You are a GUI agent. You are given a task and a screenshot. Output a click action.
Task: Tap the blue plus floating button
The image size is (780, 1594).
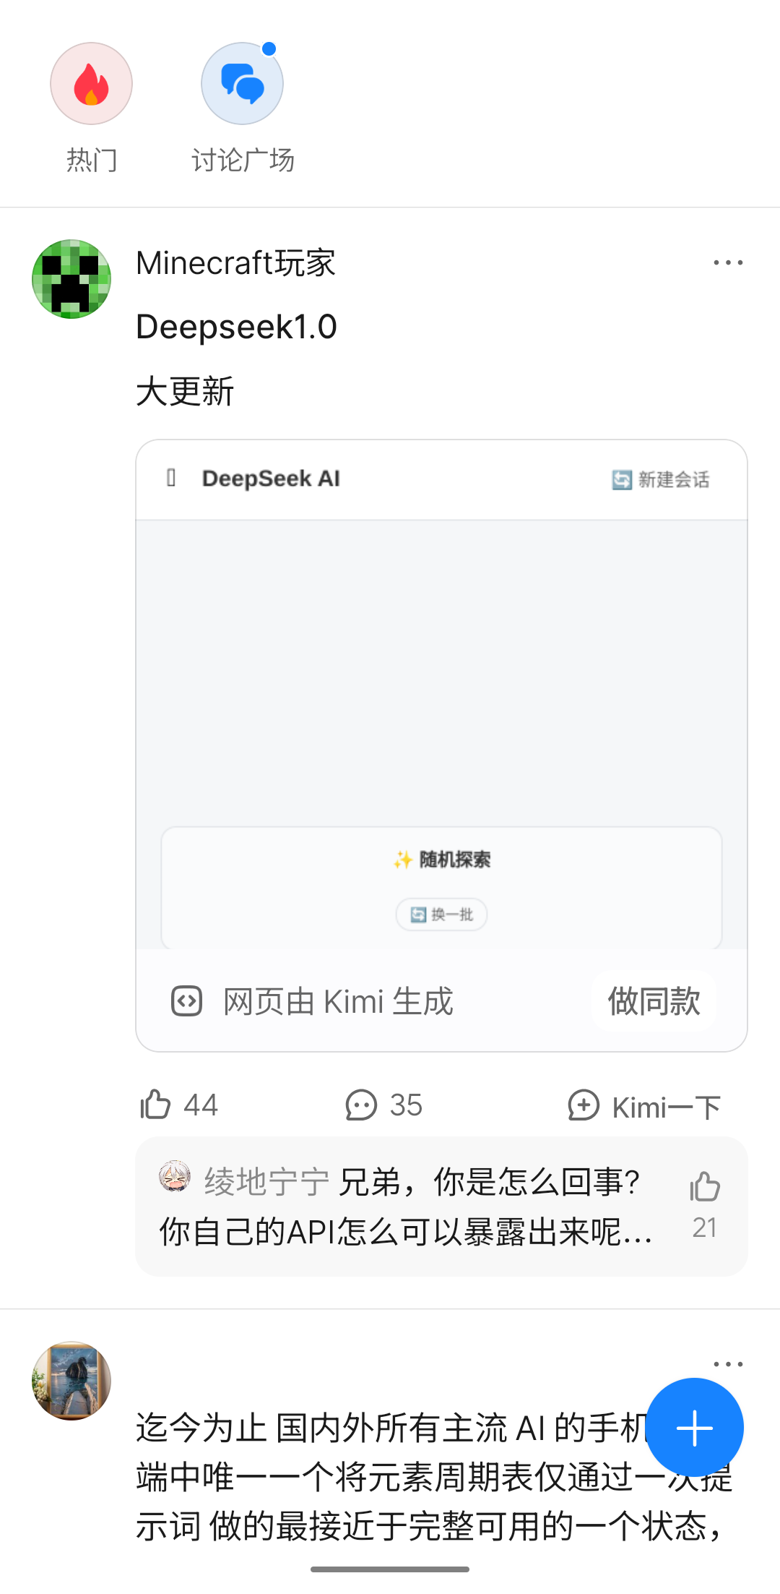694,1428
